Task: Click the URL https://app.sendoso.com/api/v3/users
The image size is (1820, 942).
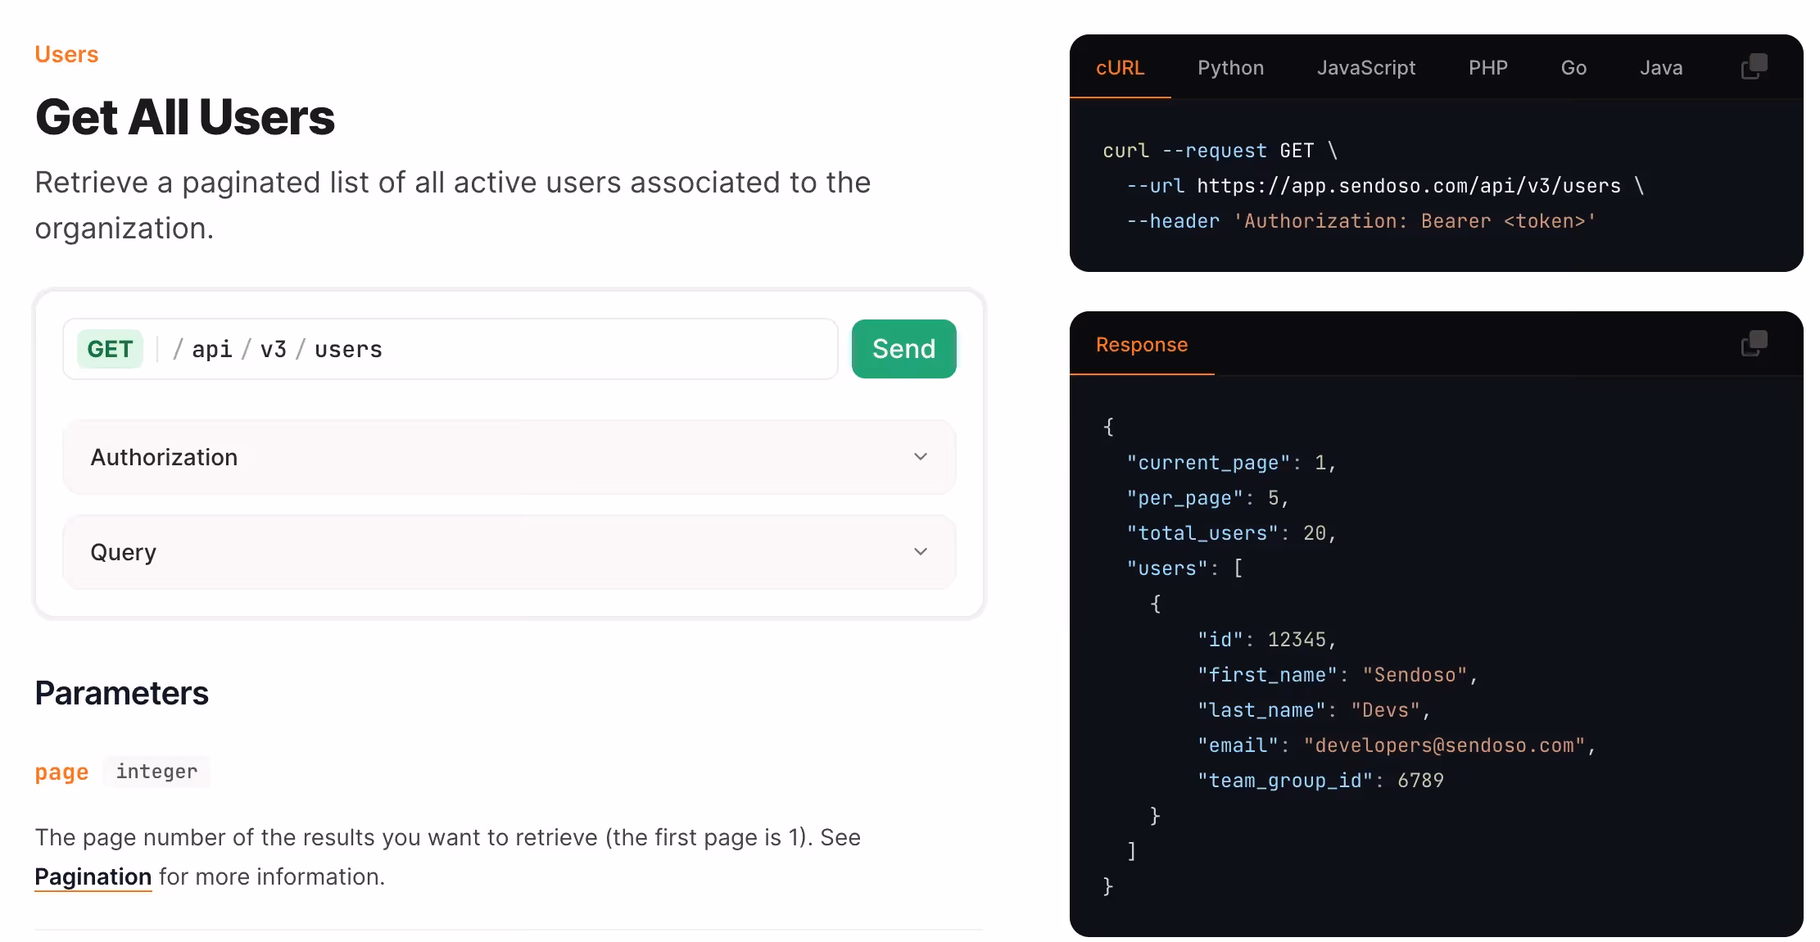Action: [1408, 186]
